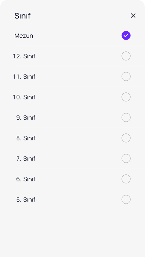
Task: Tap the 9. Sınıf text label
Action: (x=26, y=118)
